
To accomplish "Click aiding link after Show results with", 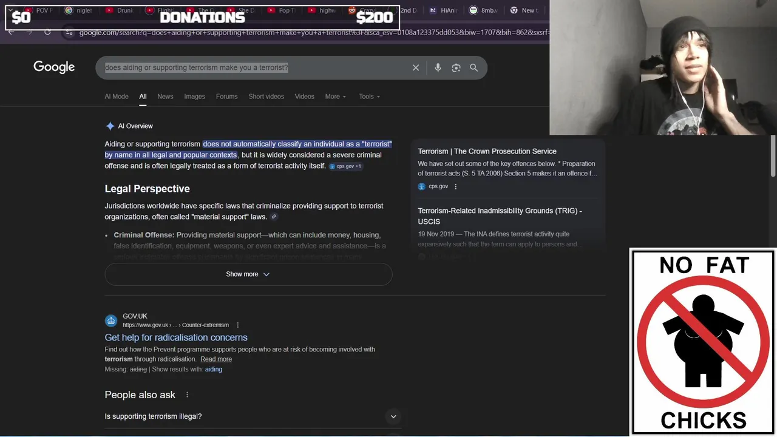I will [x=214, y=369].
